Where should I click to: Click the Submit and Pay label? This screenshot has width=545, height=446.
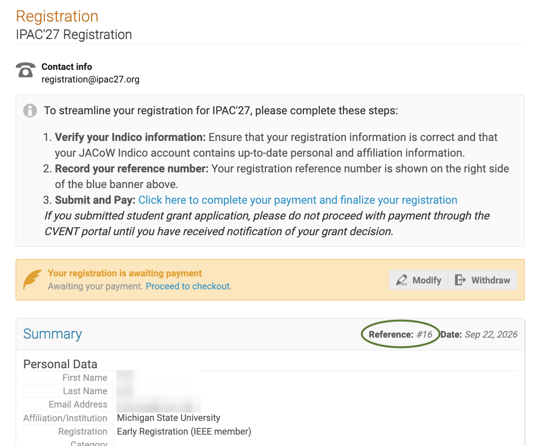click(x=95, y=200)
